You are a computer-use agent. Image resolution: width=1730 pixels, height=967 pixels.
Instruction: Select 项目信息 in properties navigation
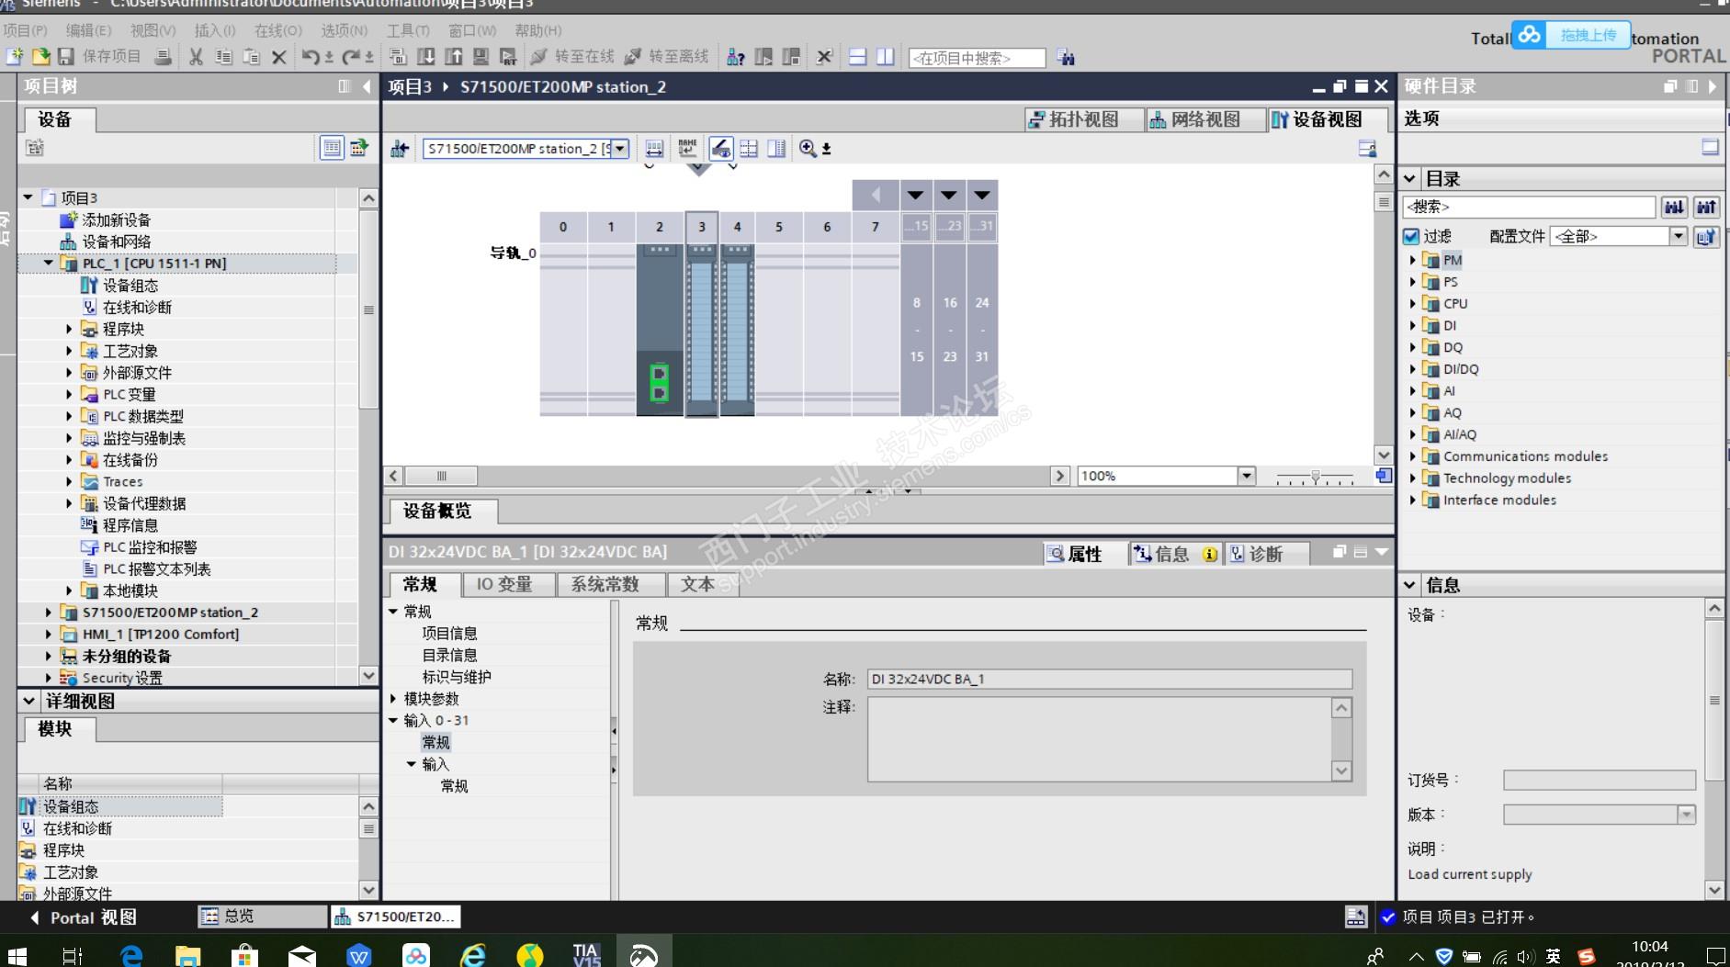(x=450, y=634)
